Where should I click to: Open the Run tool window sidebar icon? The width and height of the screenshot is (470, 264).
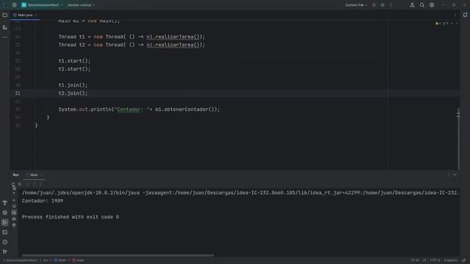coord(5,223)
